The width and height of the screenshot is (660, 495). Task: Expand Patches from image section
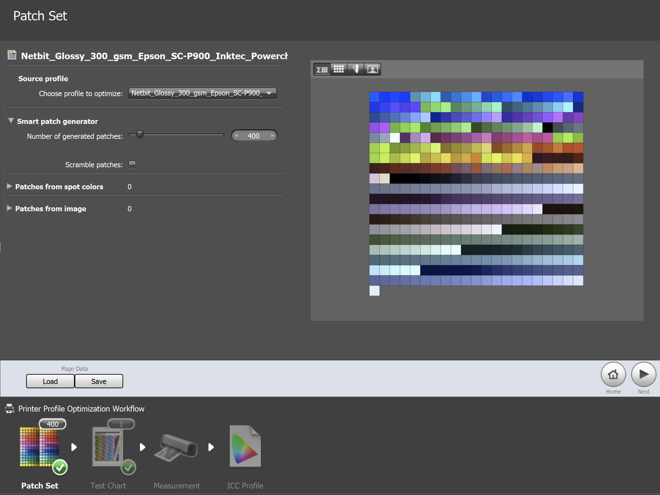(x=9, y=209)
